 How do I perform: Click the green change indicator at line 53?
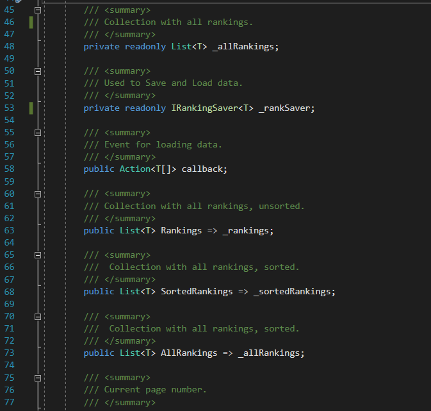(30, 108)
